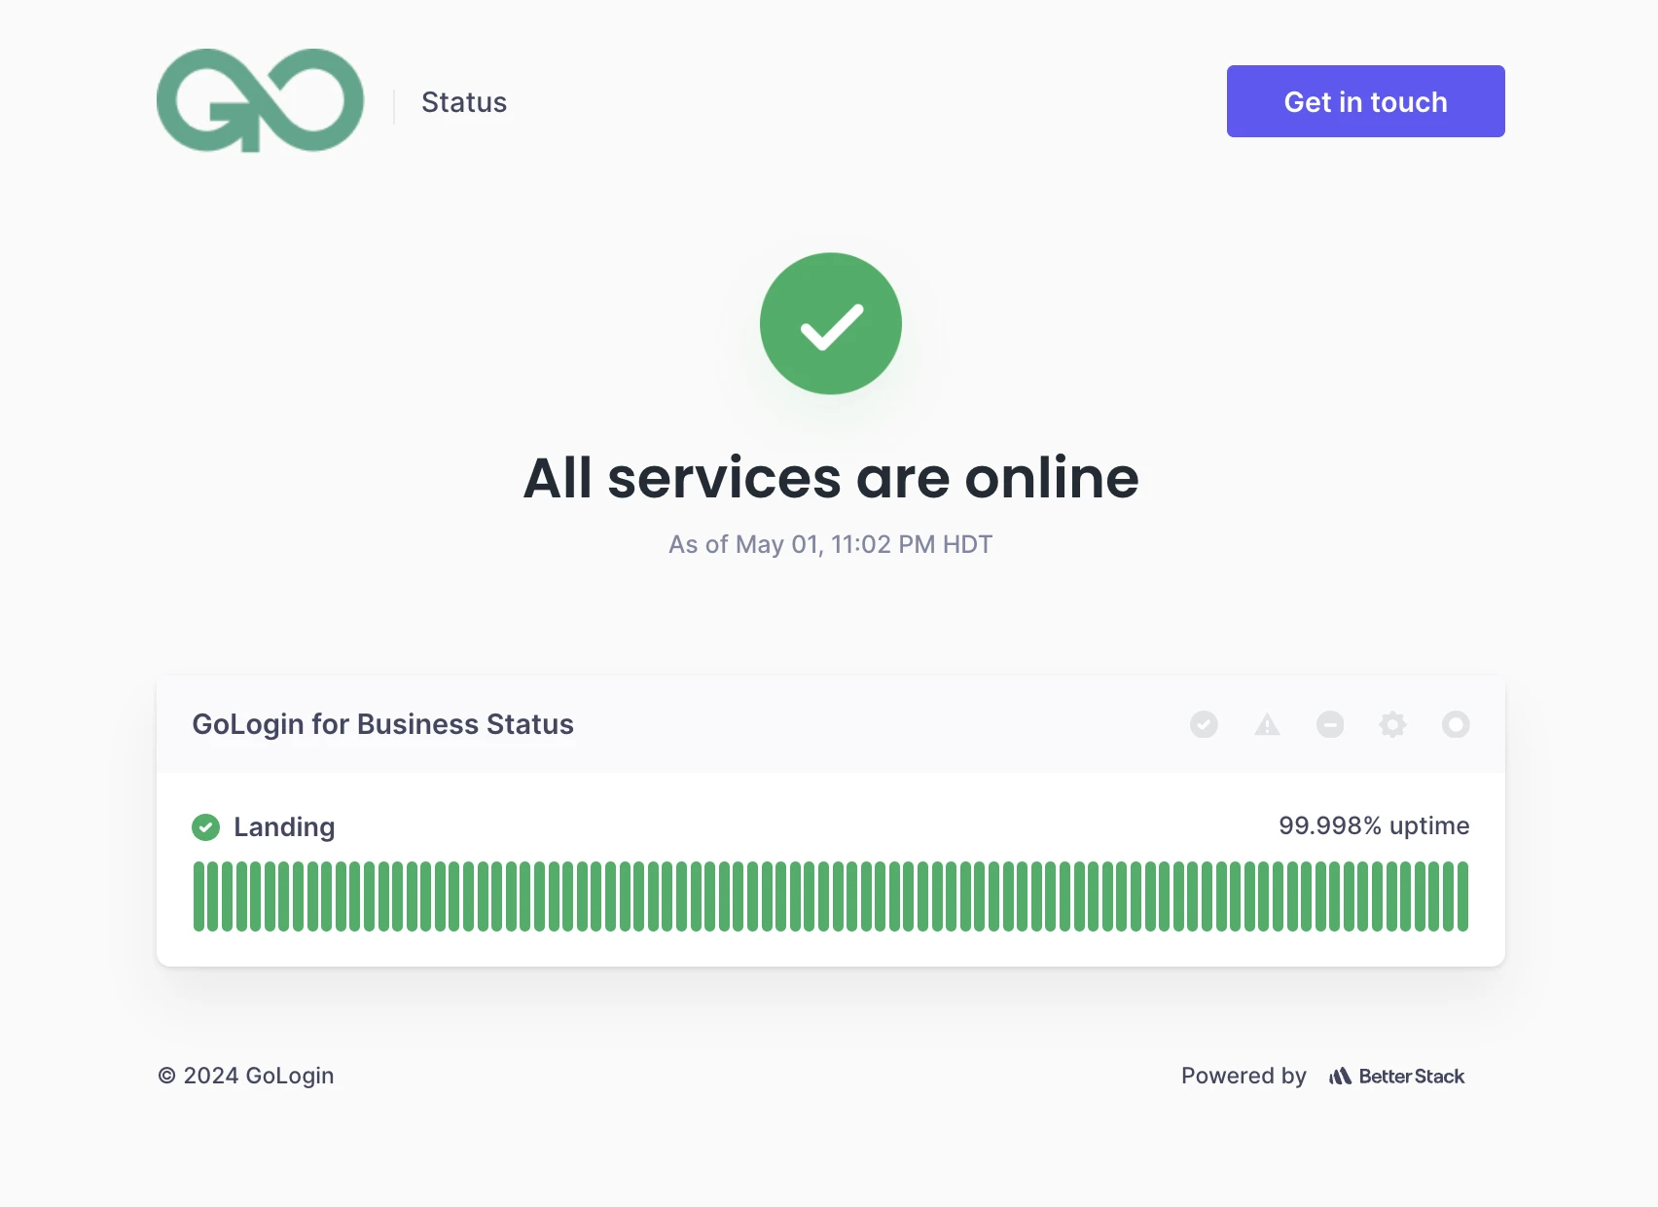Click the GoLogin for Business Status heading

click(382, 724)
